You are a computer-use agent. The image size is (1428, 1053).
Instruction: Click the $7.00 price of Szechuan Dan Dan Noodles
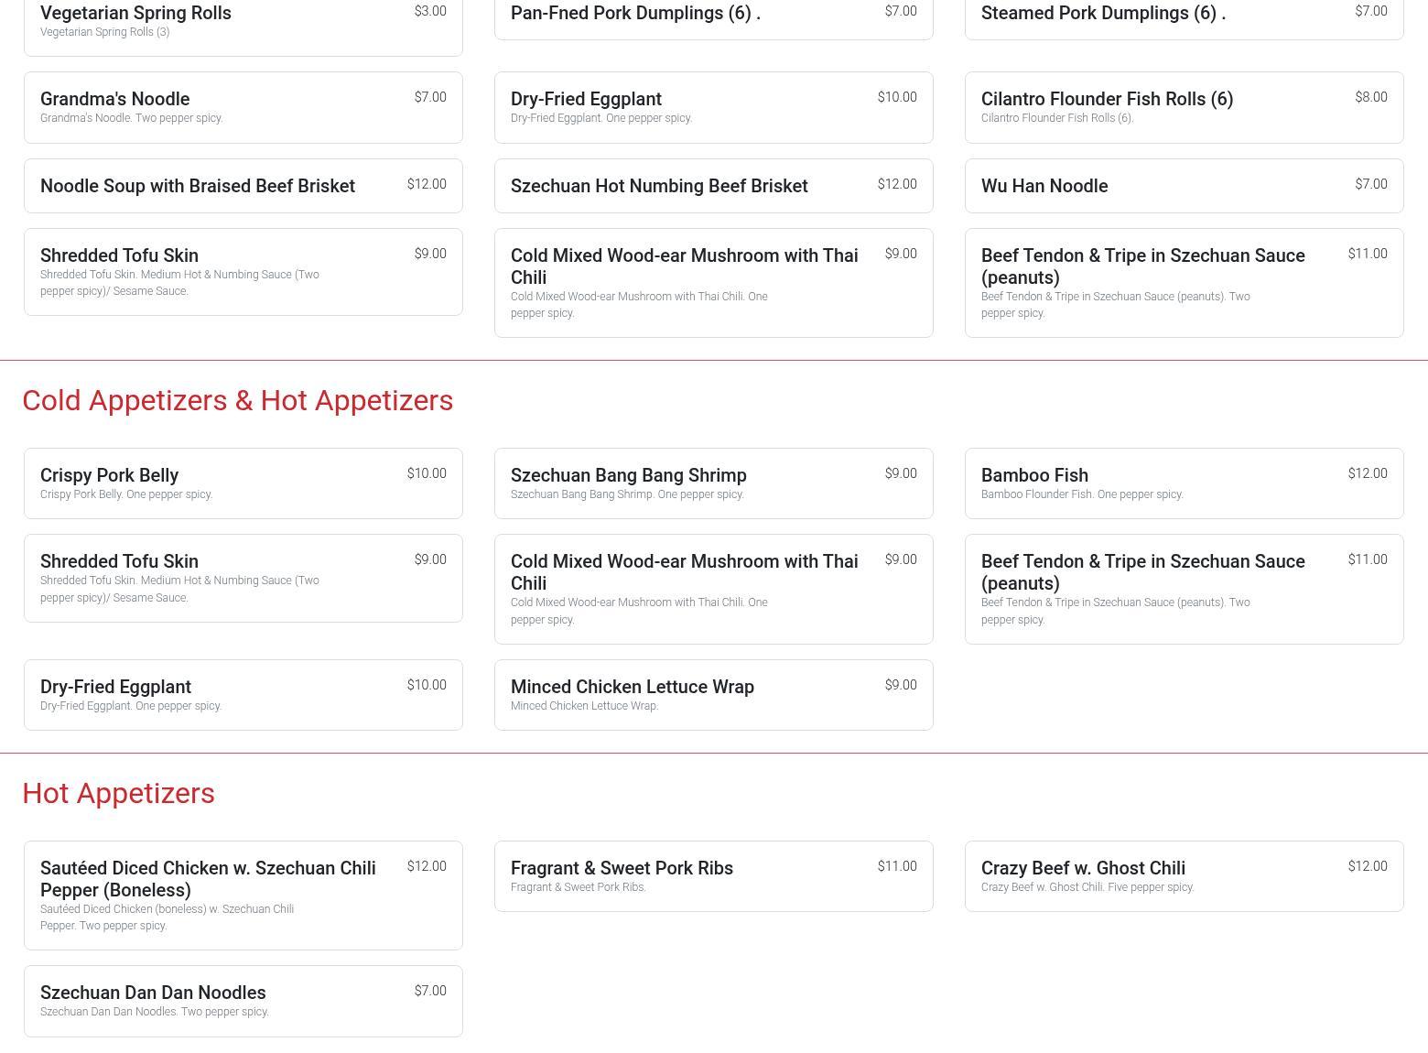[430, 991]
